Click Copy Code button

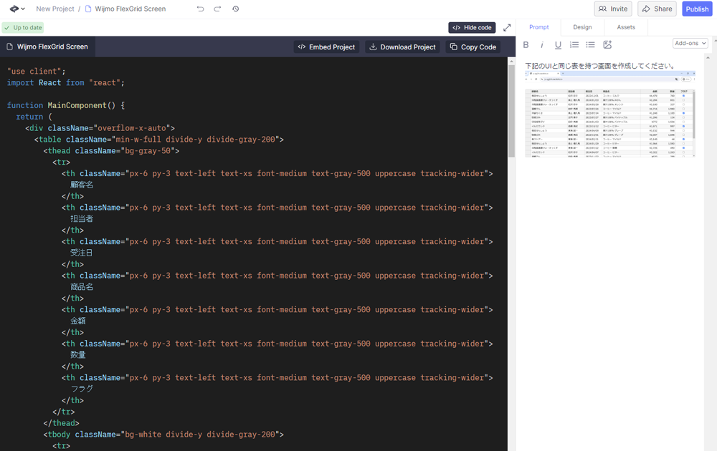click(473, 47)
